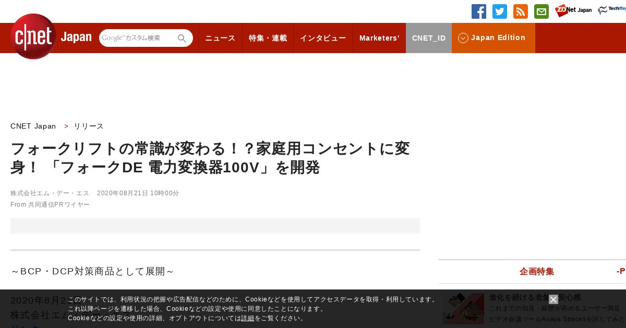Open the Twitter icon in header
The height and width of the screenshot is (328, 626).
[500, 11]
